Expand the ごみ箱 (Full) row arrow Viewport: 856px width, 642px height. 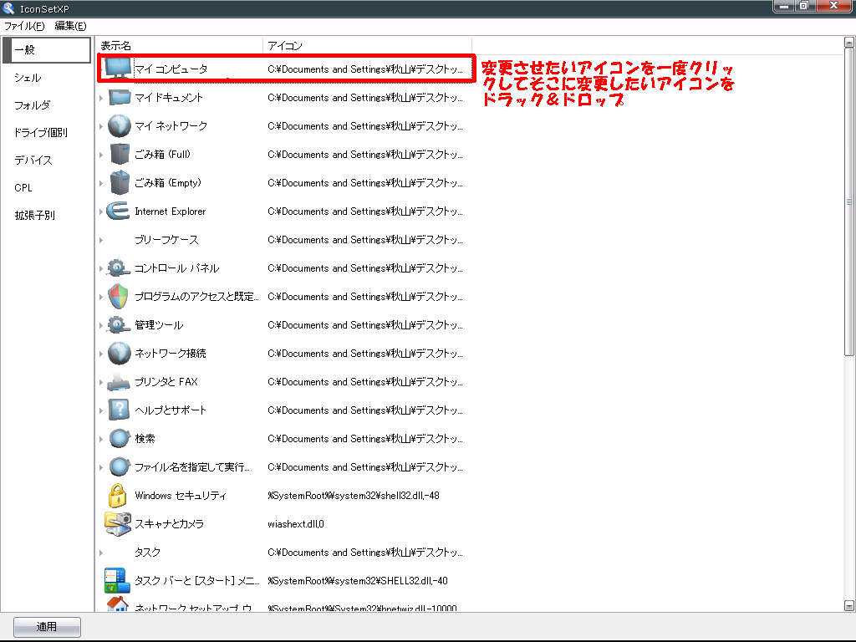[101, 155]
